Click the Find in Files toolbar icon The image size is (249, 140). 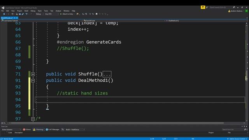point(77,14)
